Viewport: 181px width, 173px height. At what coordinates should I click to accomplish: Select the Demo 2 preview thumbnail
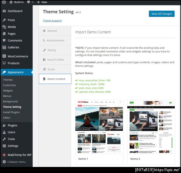pyautogui.click(x=151, y=127)
